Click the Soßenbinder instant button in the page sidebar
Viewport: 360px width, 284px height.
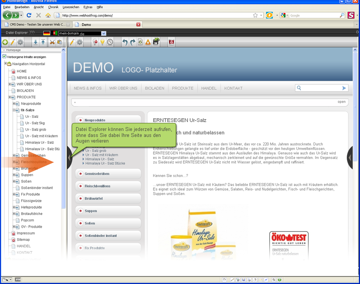point(108,236)
